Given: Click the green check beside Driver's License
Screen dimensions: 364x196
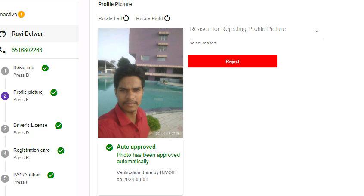Looking at the screenshot, I should [58, 126].
